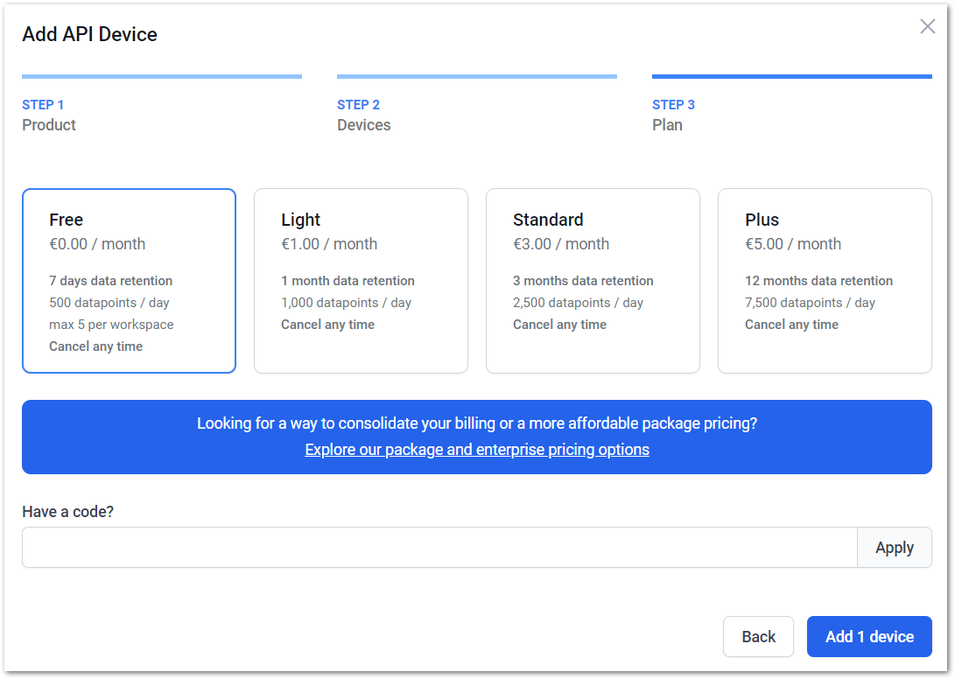Click the Add API Device title

point(89,34)
